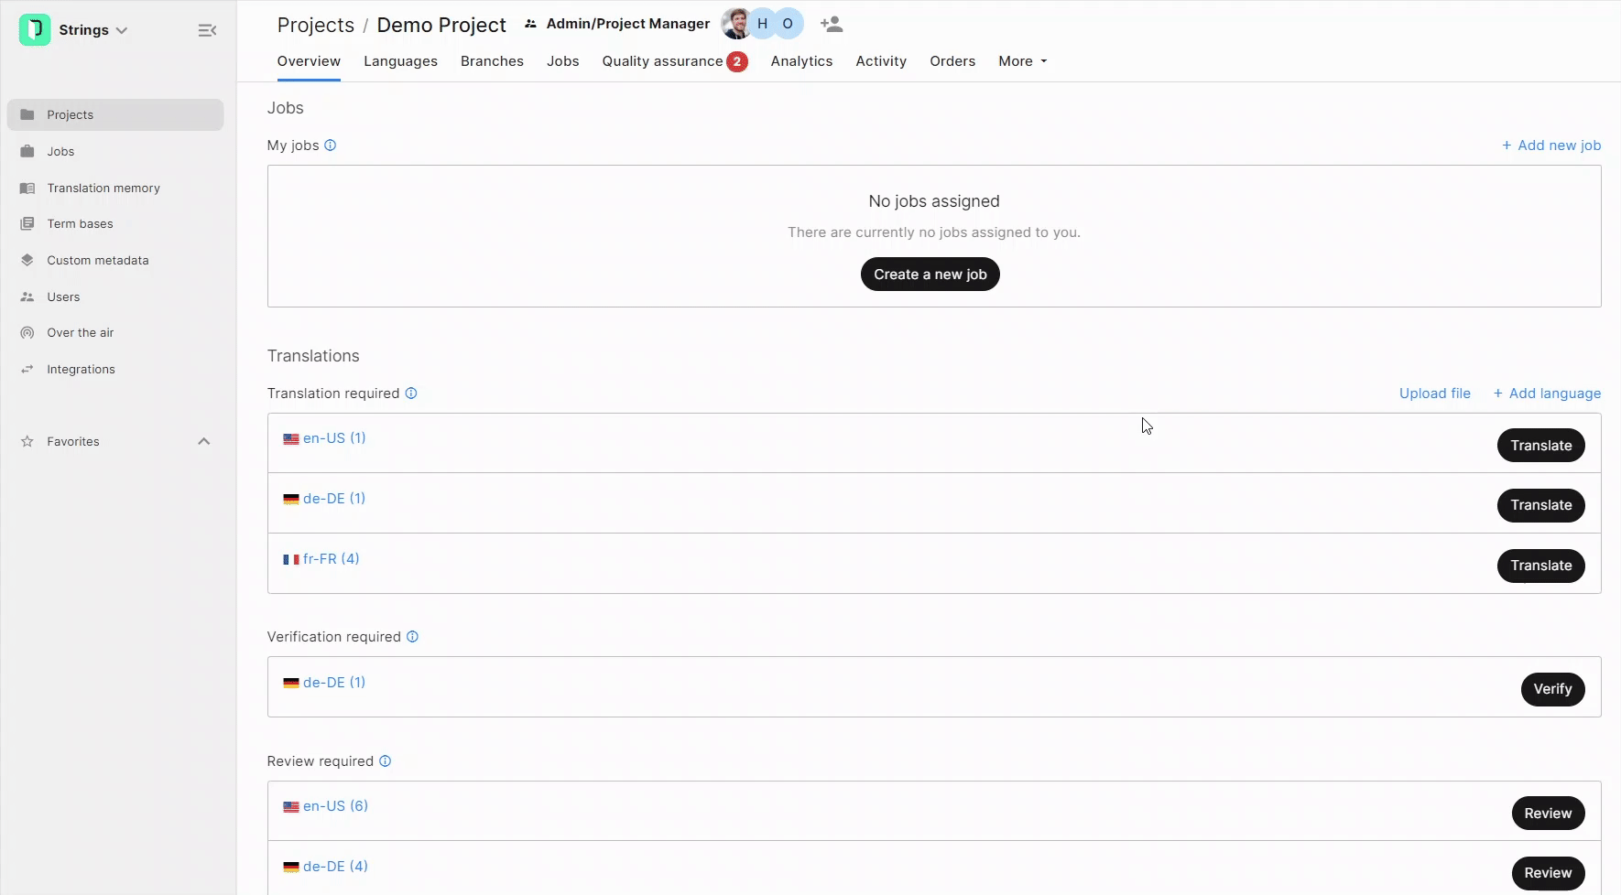Click the add contributor person icon
The width and height of the screenshot is (1621, 895).
[x=832, y=25]
